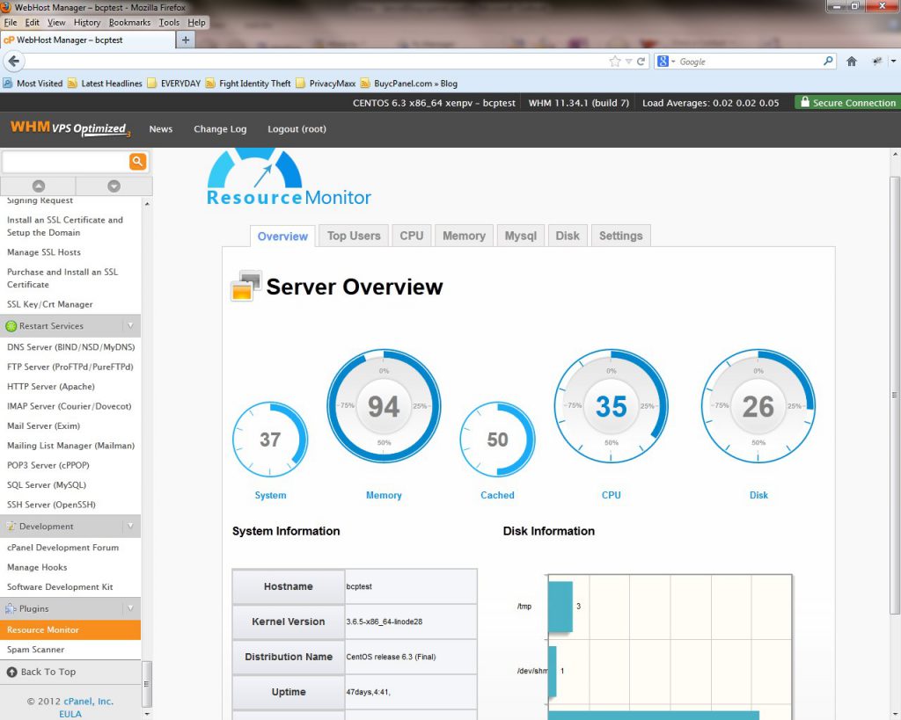The height and width of the screenshot is (720, 901).
Task: Click the Most Visited bookmark icon
Action: tap(7, 84)
